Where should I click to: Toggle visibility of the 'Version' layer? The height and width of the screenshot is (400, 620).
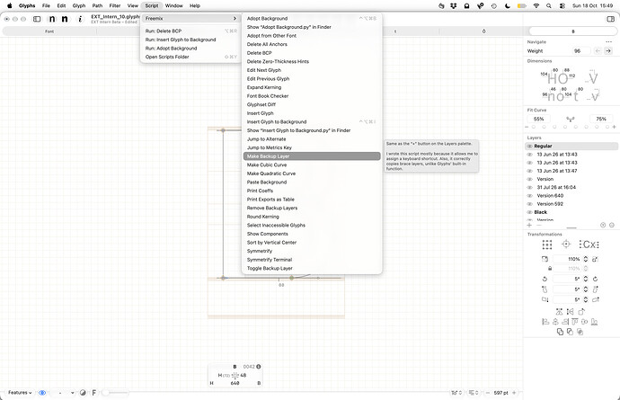530,179
